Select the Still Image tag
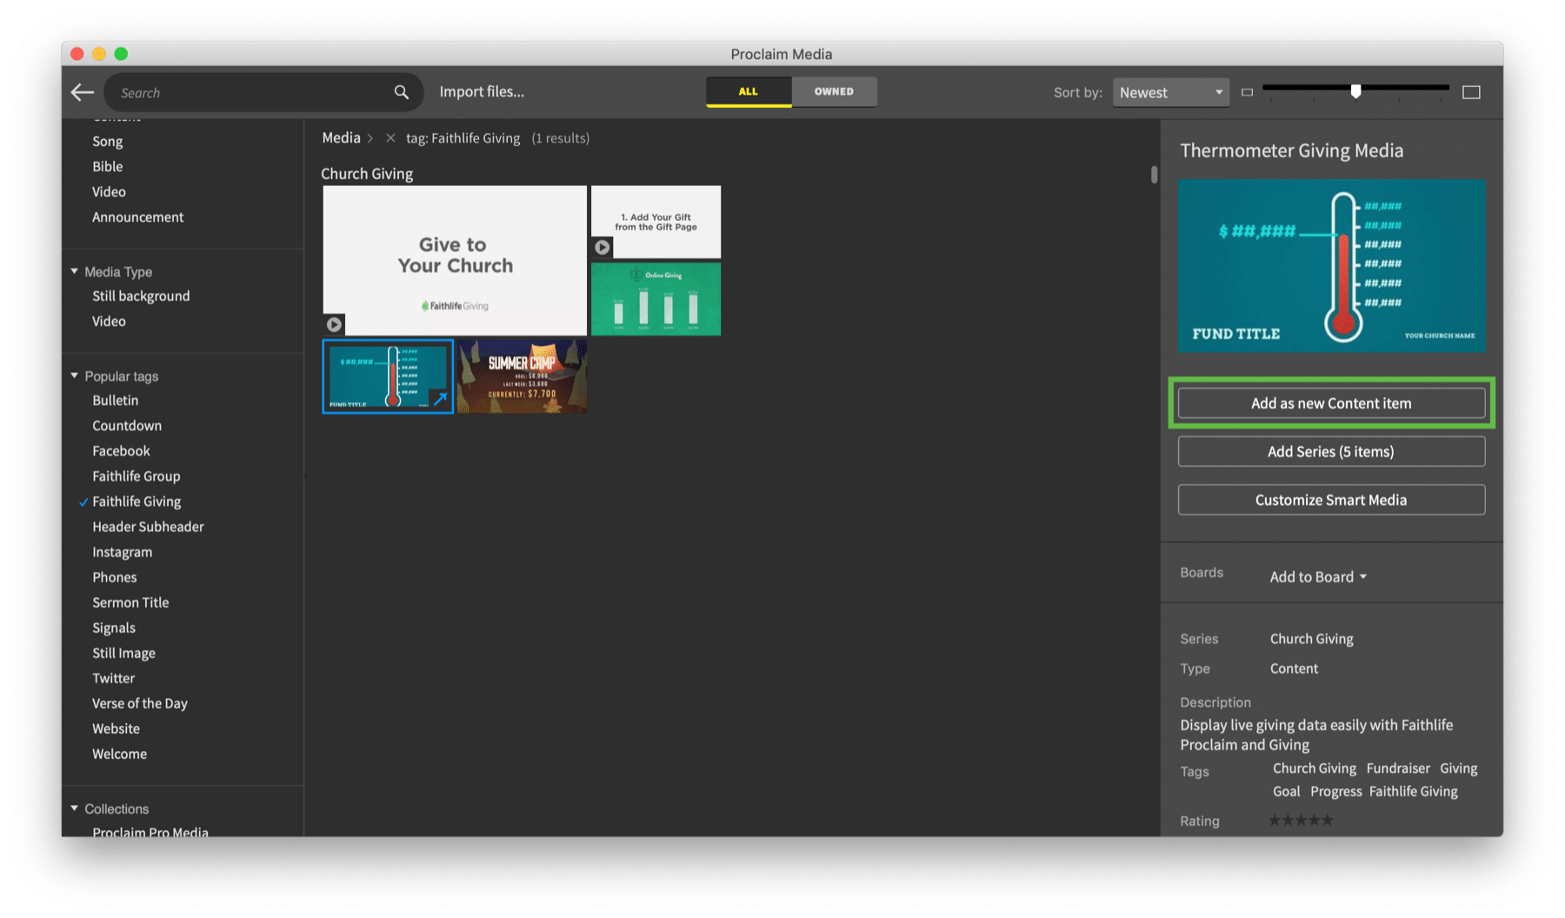 coord(124,653)
